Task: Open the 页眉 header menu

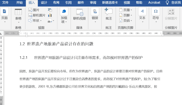Action: tap(126, 10)
